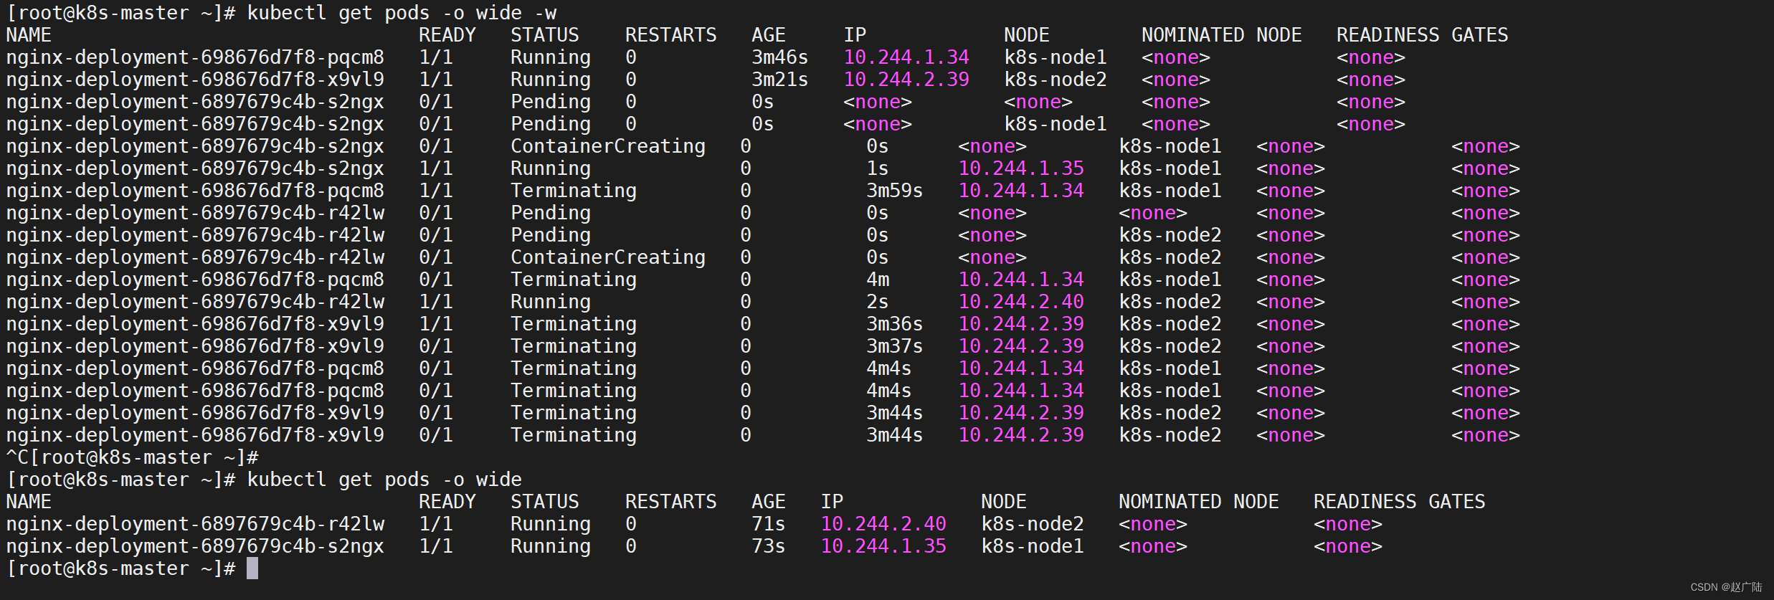
Task: Click k8s-node2 in the r42lw Pending row
Action: click(1170, 235)
